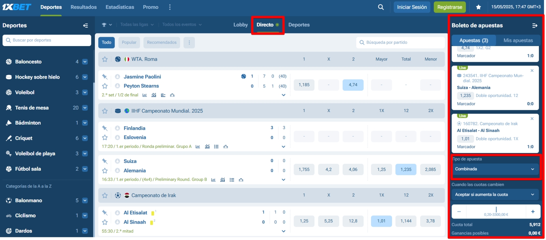The width and height of the screenshot is (546, 240).
Task: Remove Al Etisalat - Al Sinaah bet
Action: point(532,119)
